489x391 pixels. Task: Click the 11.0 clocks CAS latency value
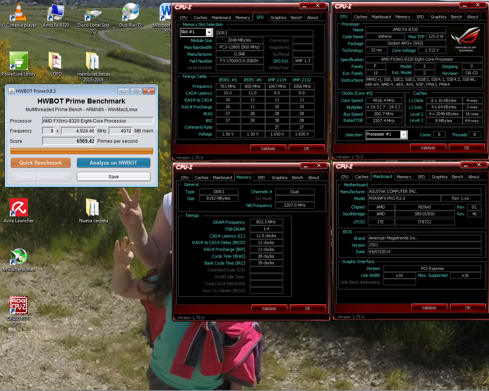point(266,236)
